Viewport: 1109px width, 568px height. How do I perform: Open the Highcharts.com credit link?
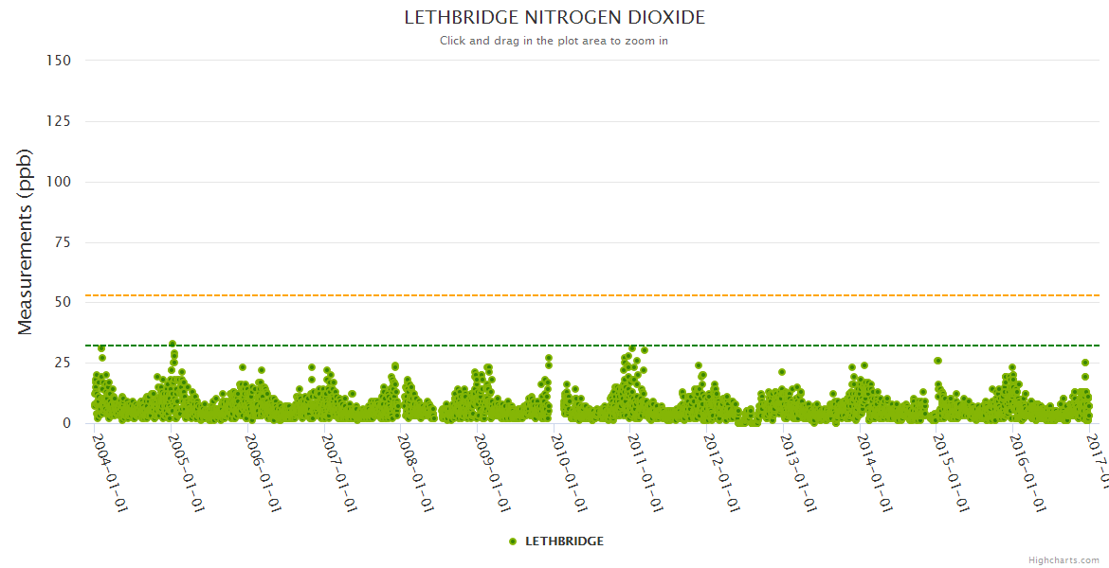1064,559
